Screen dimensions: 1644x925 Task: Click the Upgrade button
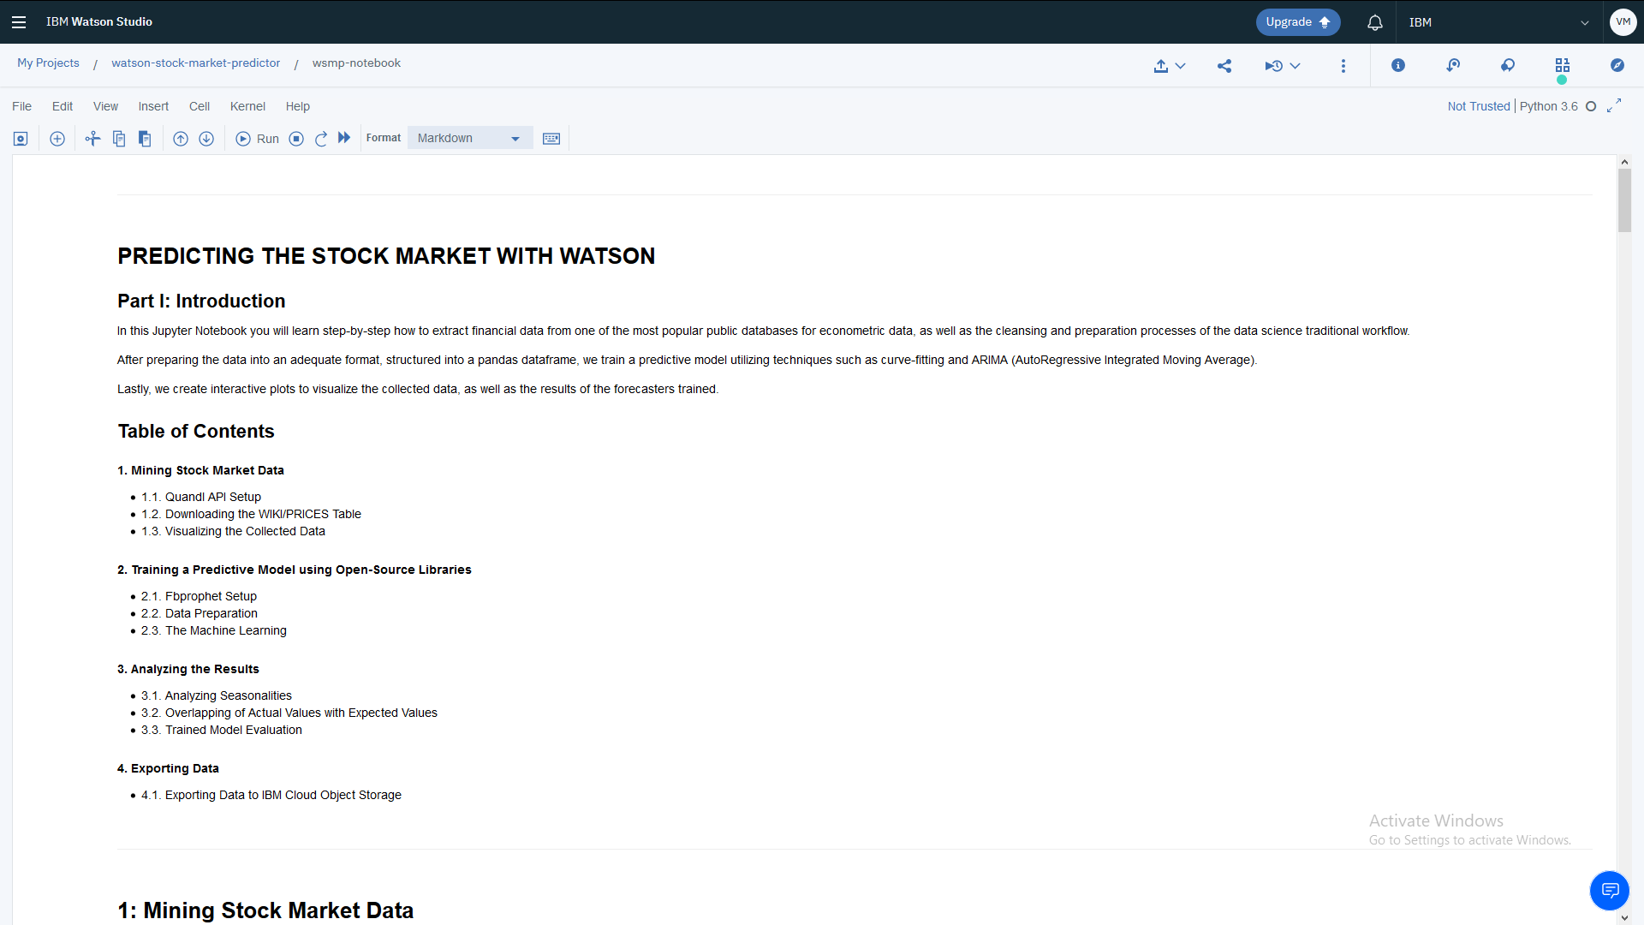pyautogui.click(x=1297, y=22)
